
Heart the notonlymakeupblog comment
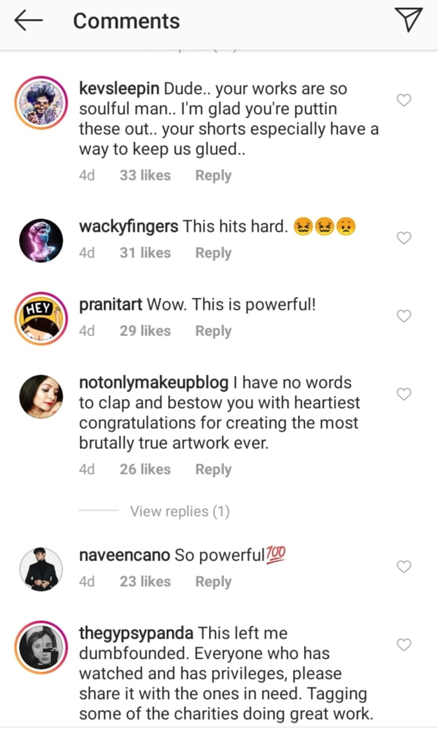tap(404, 394)
